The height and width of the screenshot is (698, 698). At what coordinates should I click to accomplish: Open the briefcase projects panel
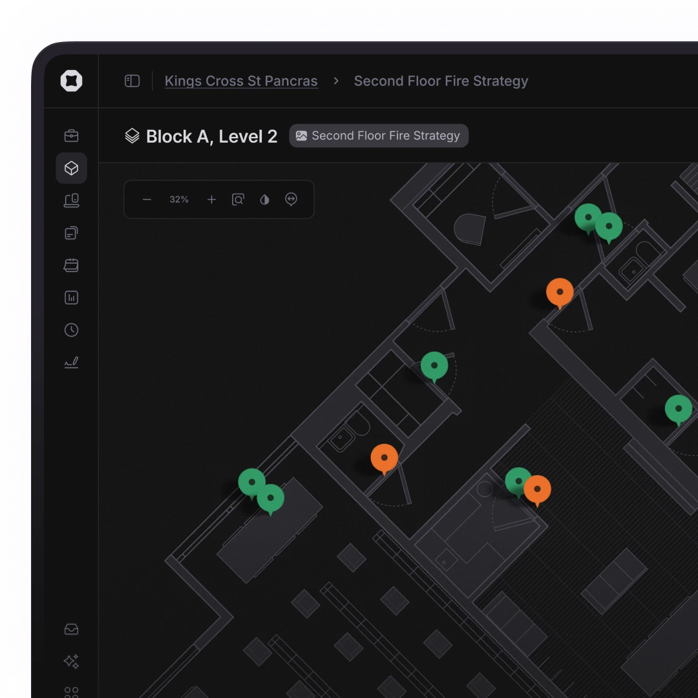71,135
